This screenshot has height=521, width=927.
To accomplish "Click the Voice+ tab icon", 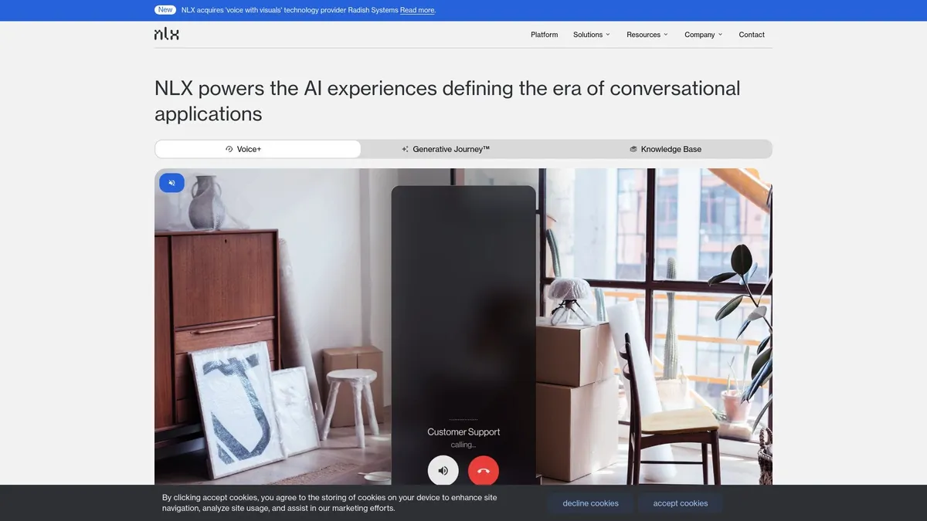I will click(229, 149).
